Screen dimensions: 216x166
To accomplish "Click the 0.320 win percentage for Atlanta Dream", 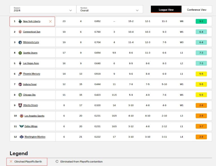I will [97, 105].
